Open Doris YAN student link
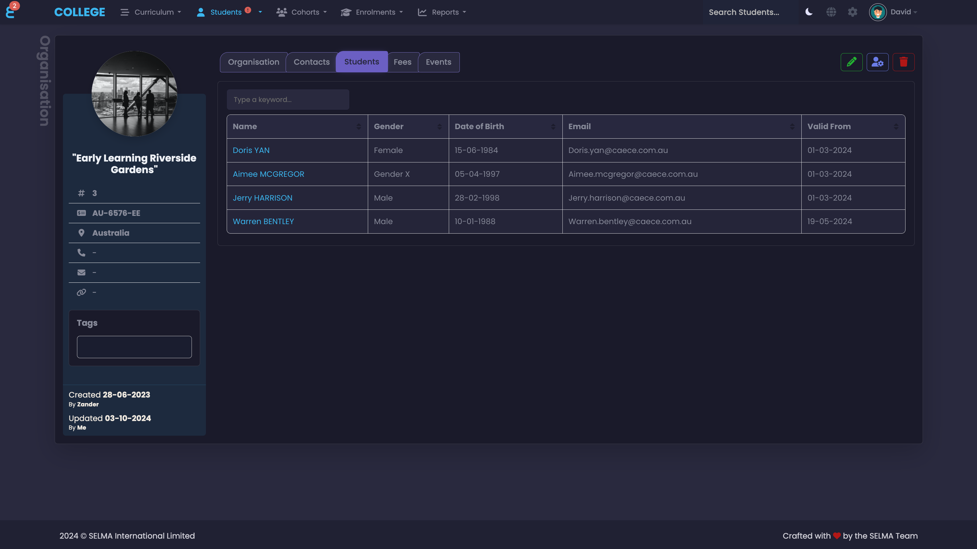 [251, 150]
